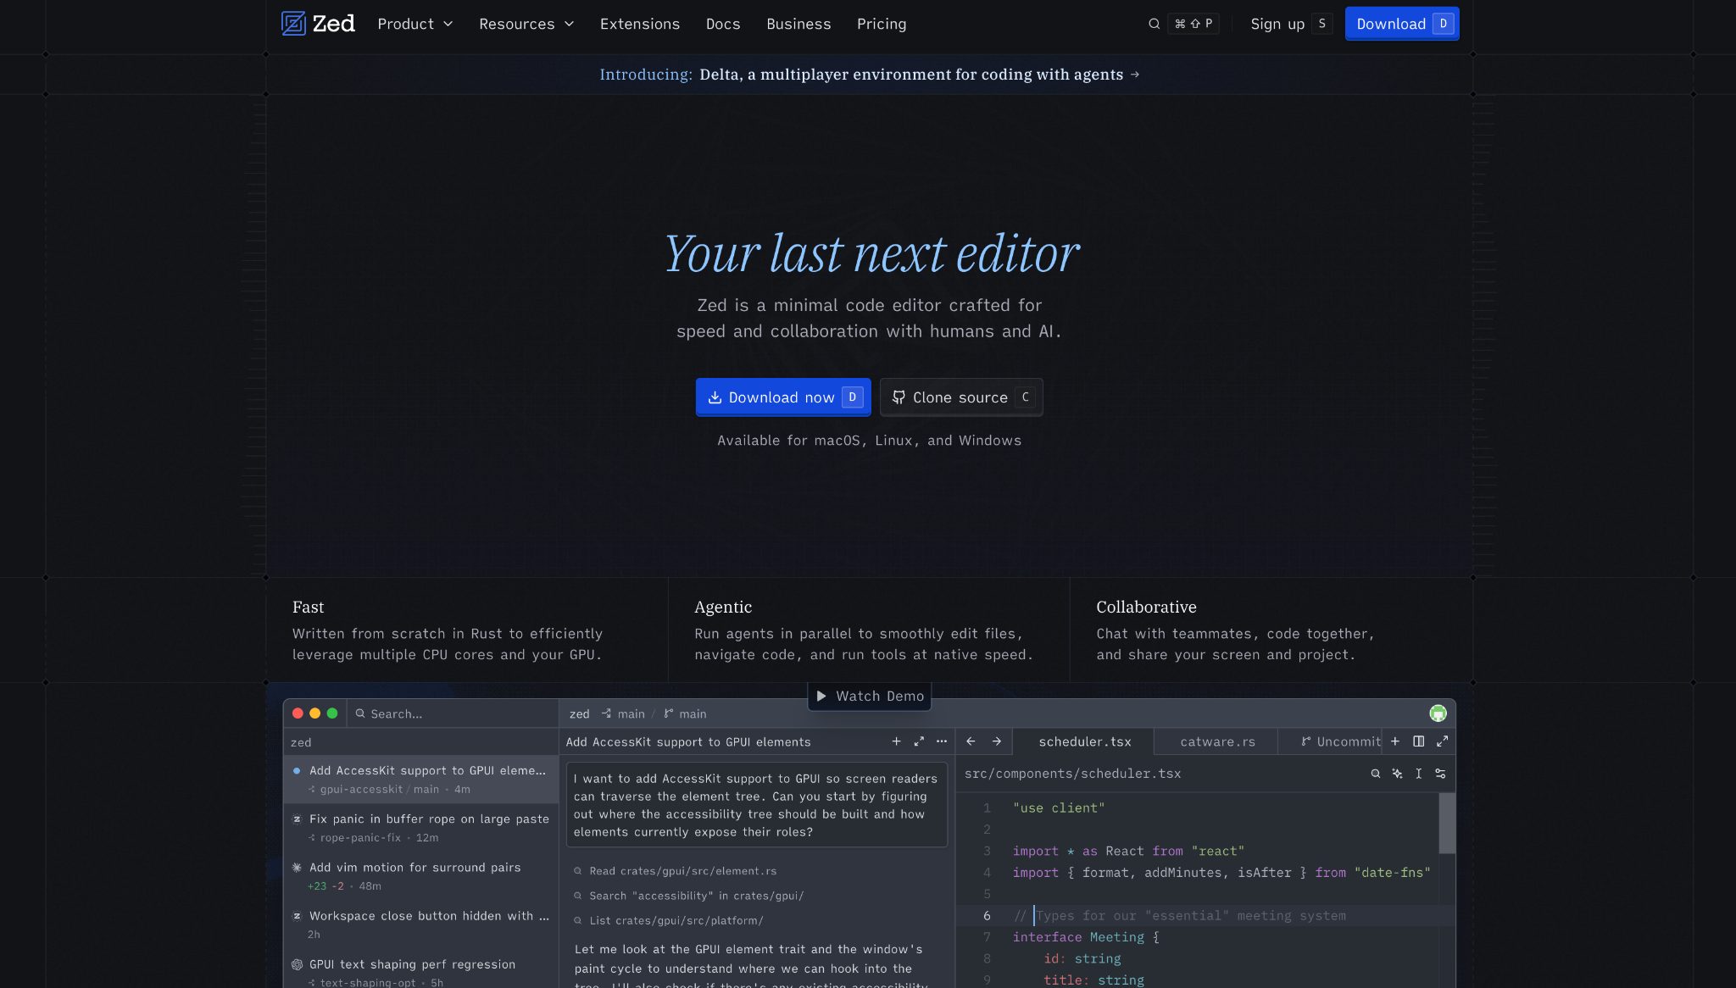Play the Watch Demo video
The width and height of the screenshot is (1736, 988).
(870, 696)
